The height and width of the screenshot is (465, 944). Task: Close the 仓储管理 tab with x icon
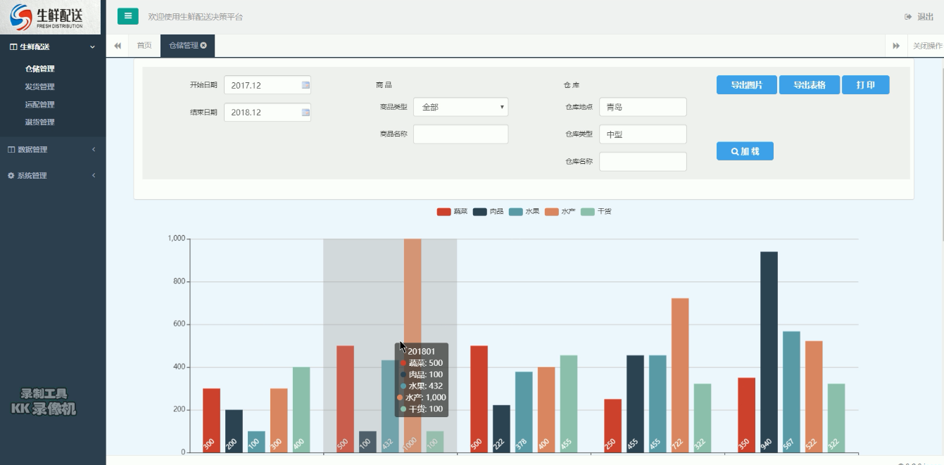click(203, 46)
